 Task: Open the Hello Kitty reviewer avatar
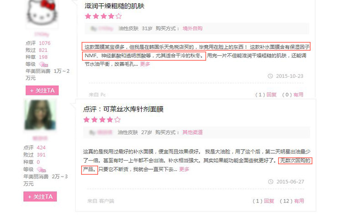coord(41,13)
